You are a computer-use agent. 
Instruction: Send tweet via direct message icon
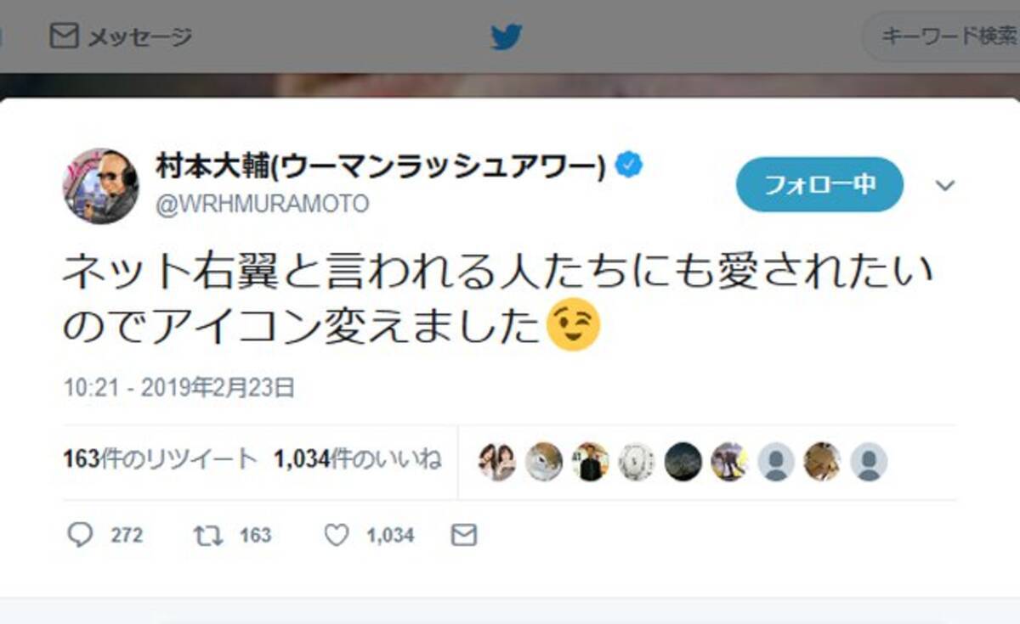pos(463,535)
